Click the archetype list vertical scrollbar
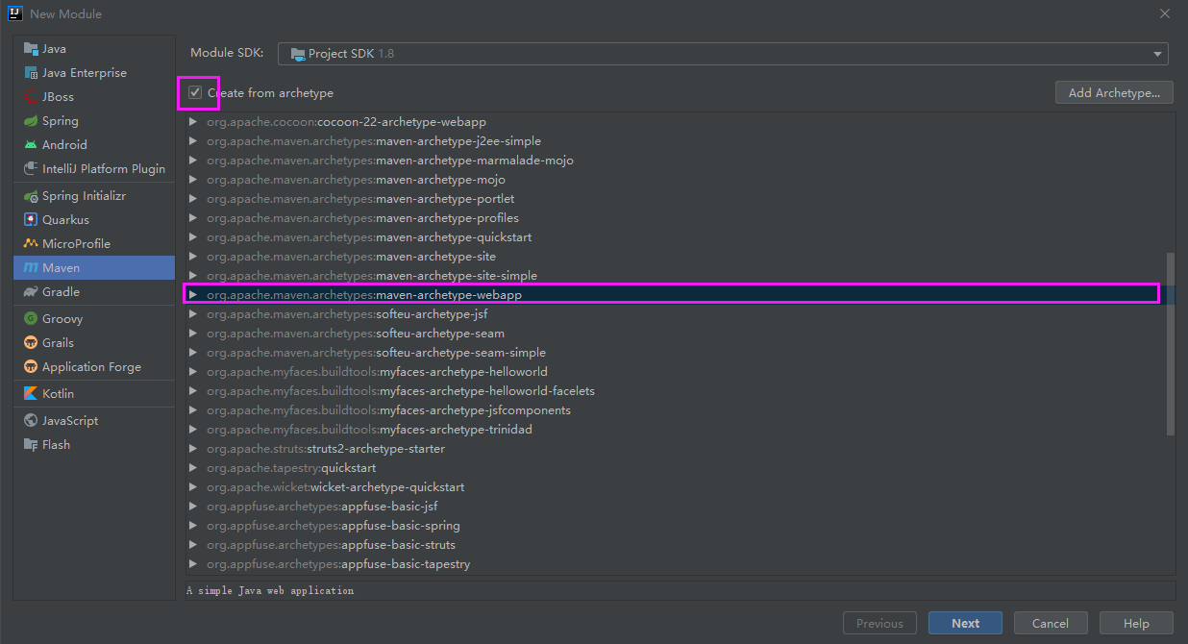The height and width of the screenshot is (644, 1188). tap(1170, 344)
